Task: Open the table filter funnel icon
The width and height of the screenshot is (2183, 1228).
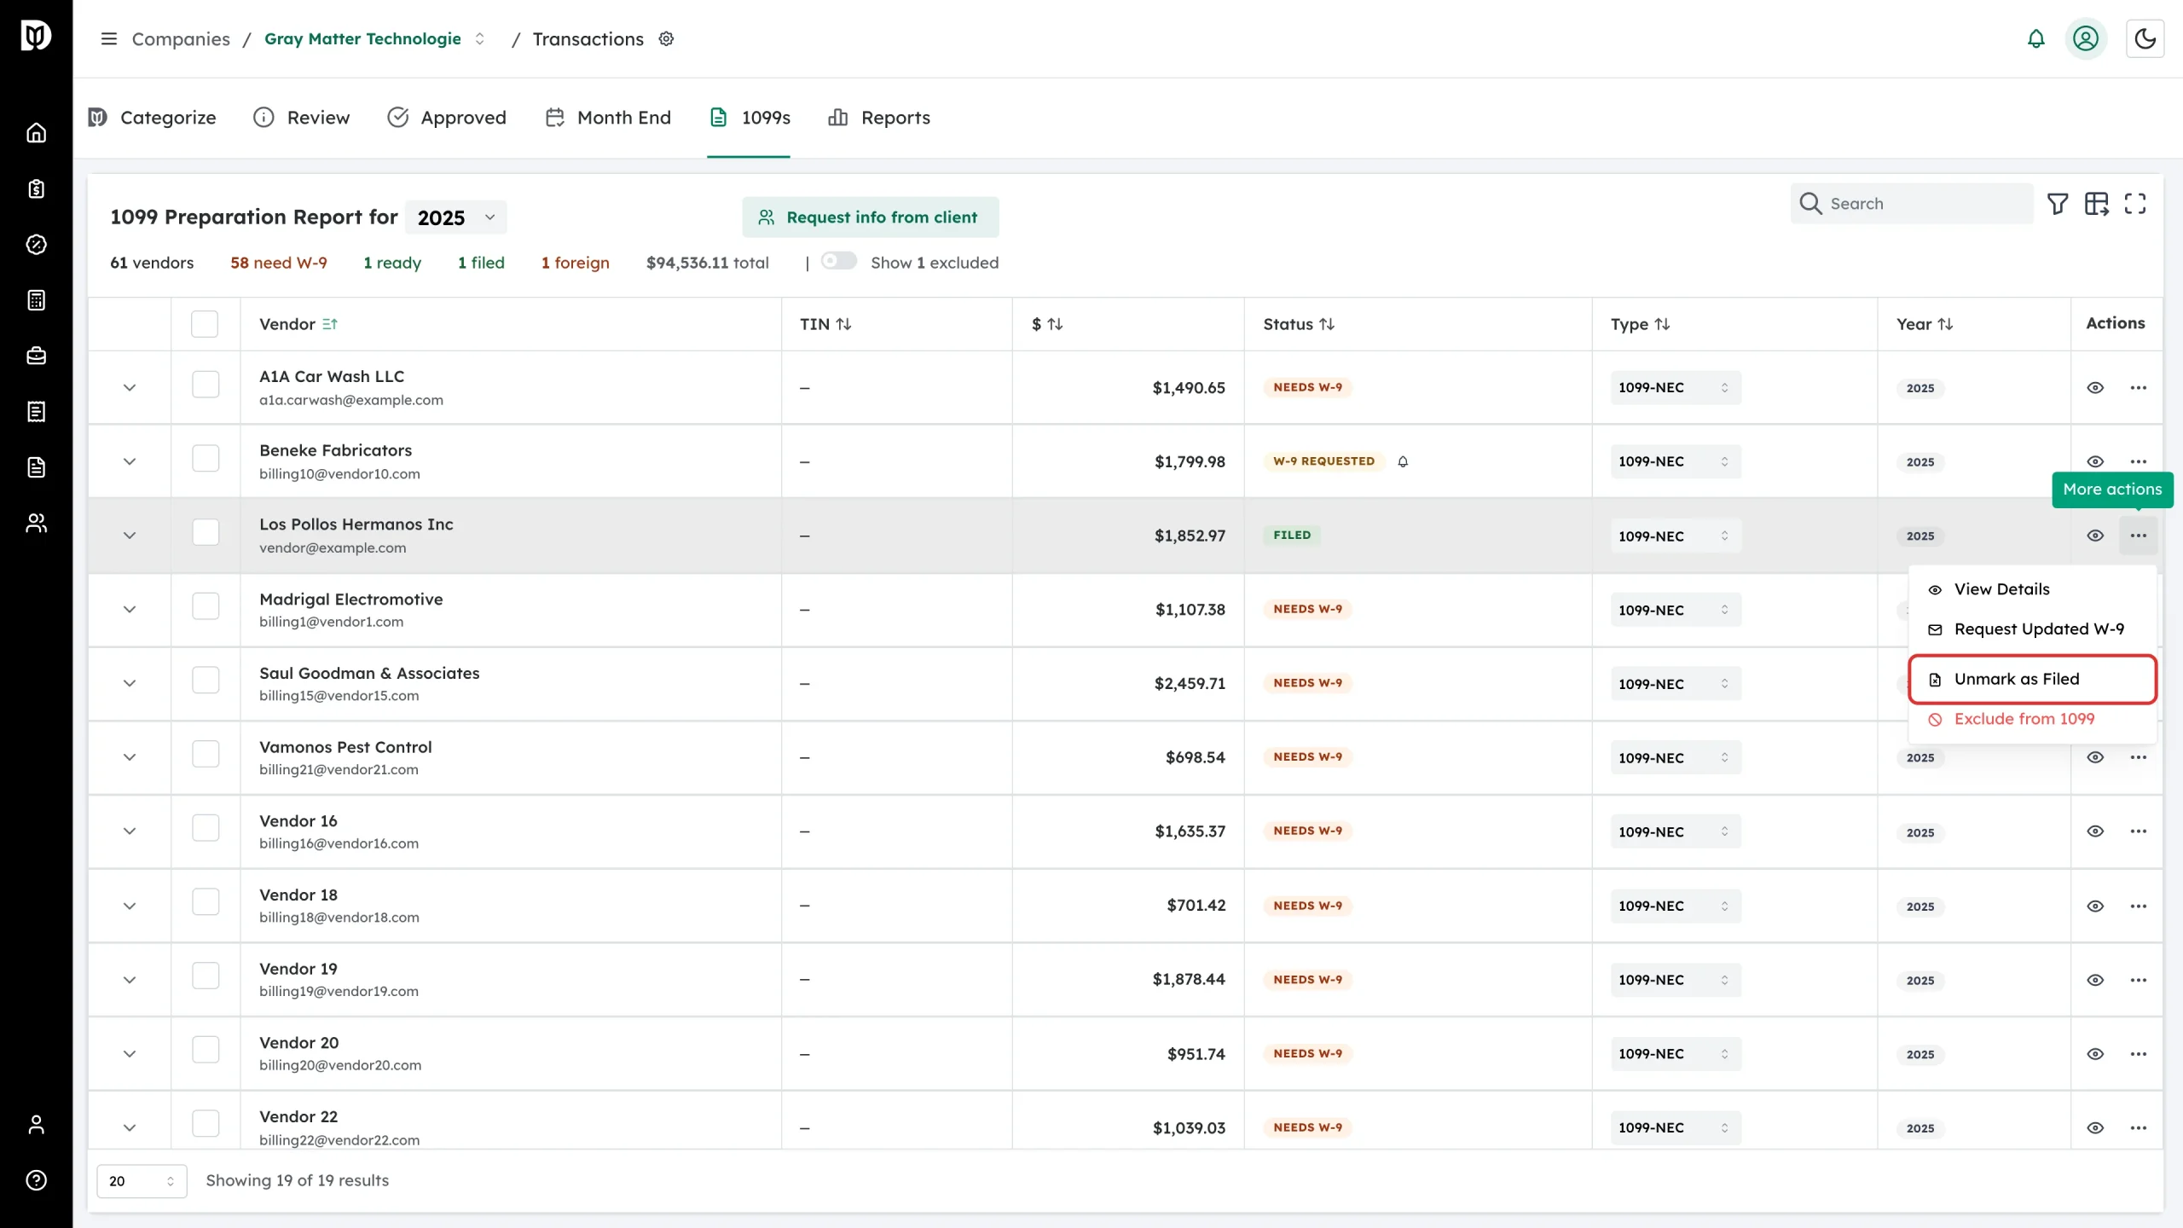Action: pyautogui.click(x=2058, y=204)
